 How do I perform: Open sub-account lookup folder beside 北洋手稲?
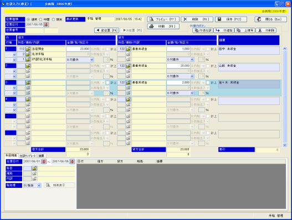(x=28, y=54)
